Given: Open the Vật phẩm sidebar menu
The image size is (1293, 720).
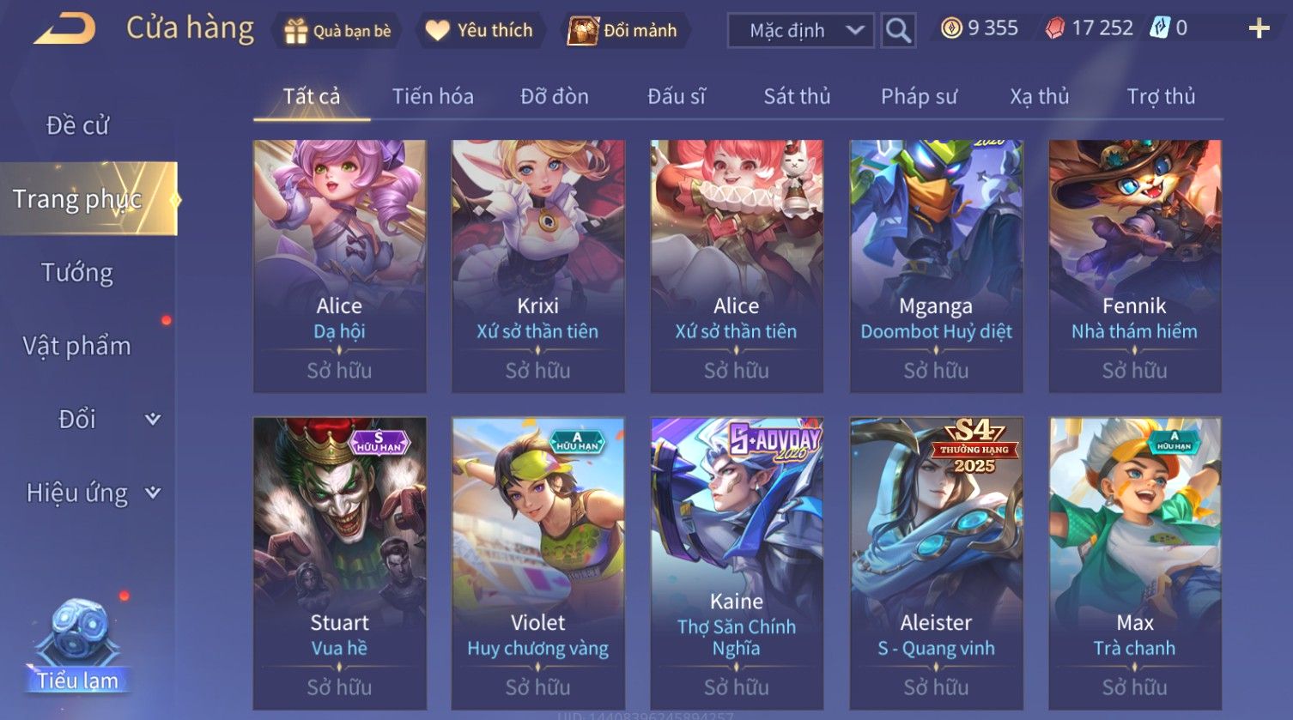Looking at the screenshot, I should click(77, 346).
